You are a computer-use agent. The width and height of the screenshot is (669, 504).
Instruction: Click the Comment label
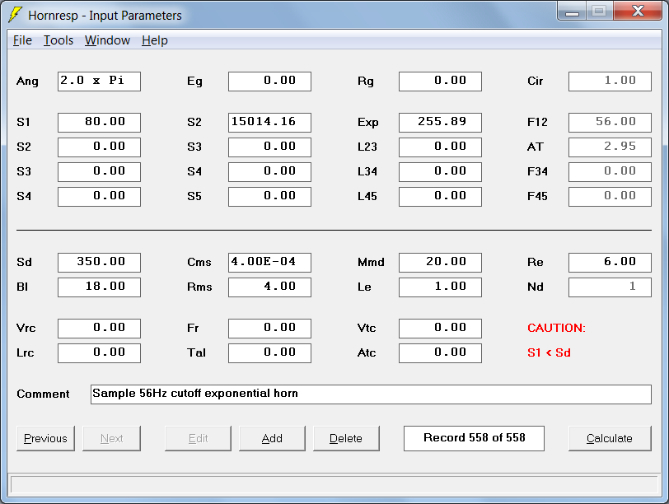(x=43, y=394)
